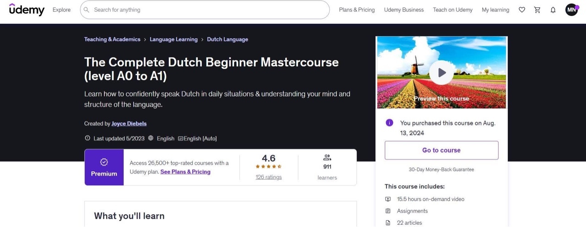Click the This course includes heading
Viewport: 586px width, 227px height.
[x=415, y=186]
